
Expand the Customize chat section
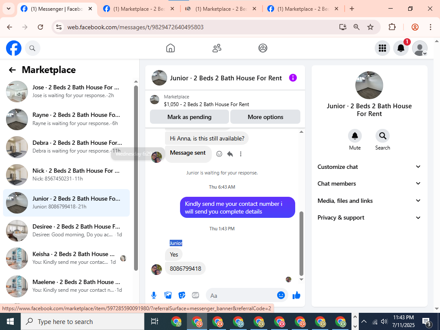(x=369, y=167)
